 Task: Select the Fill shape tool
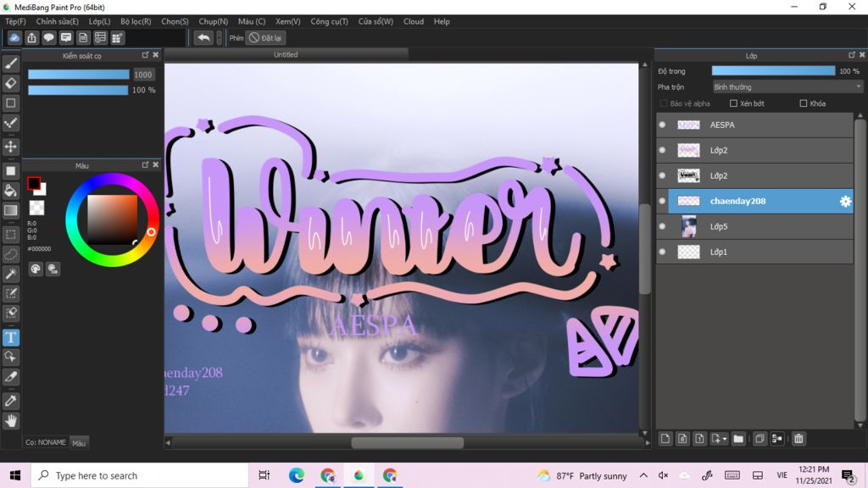(10, 171)
